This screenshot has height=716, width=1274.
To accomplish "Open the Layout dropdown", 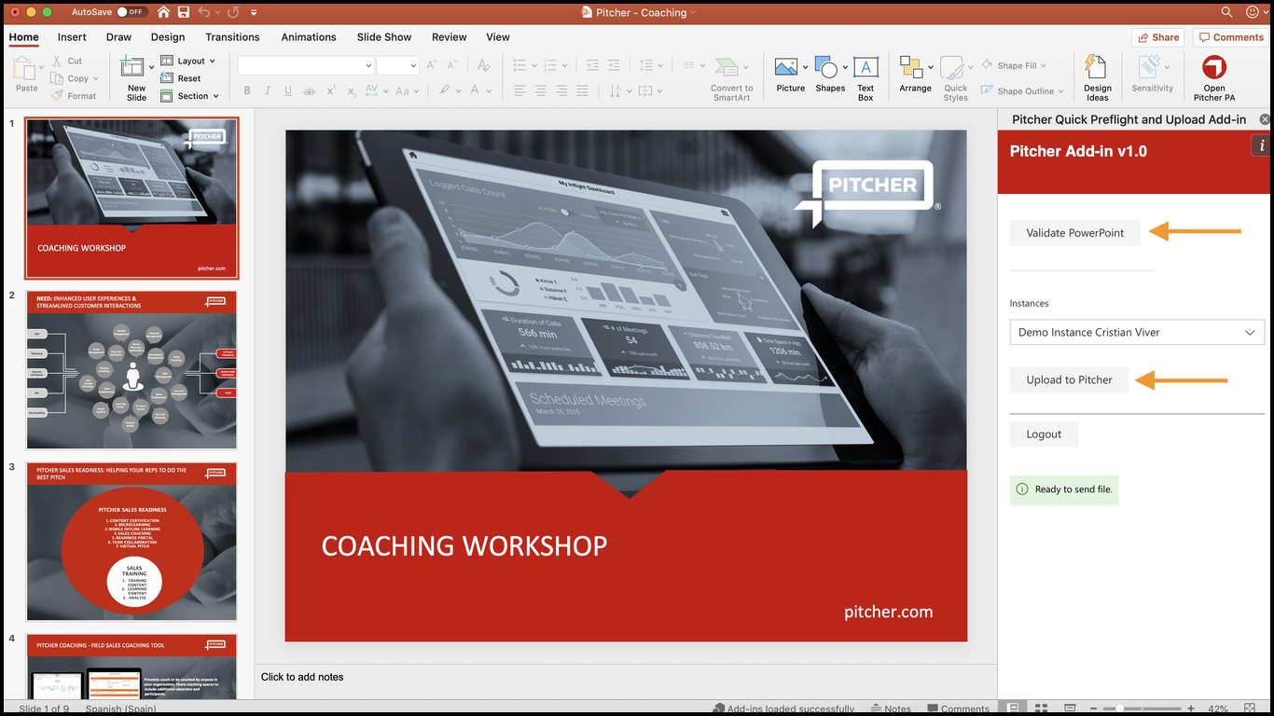I will [x=190, y=61].
